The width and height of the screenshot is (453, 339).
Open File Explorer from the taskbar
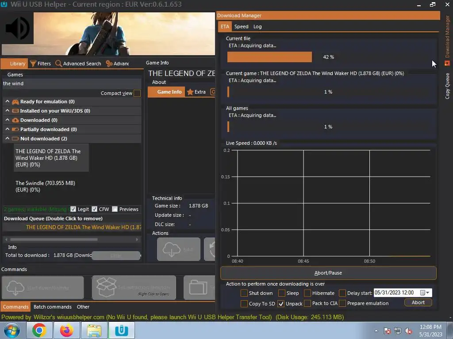tap(94, 330)
